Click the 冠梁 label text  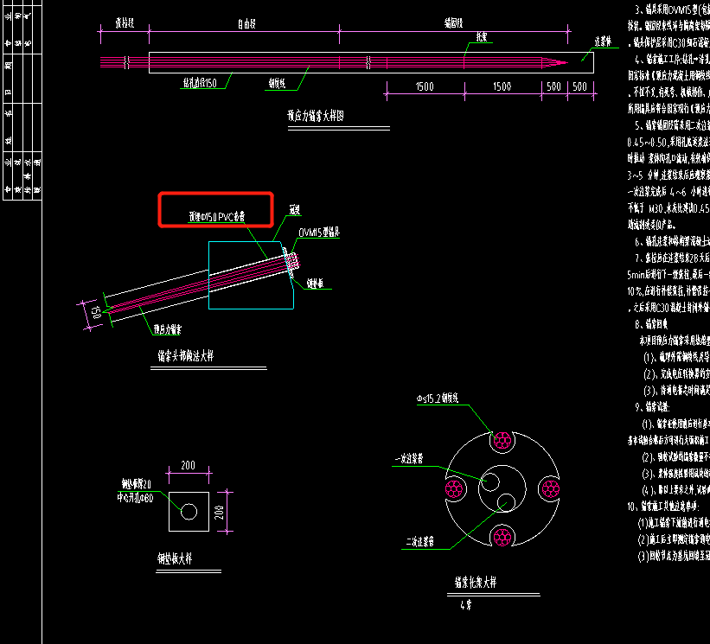click(294, 211)
